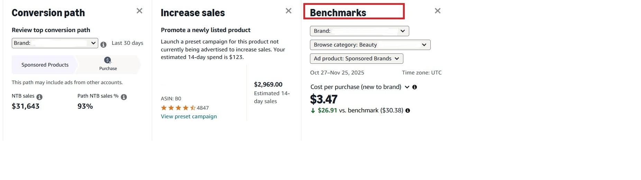Close the Increase sales card
The image size is (641, 180).
(289, 11)
